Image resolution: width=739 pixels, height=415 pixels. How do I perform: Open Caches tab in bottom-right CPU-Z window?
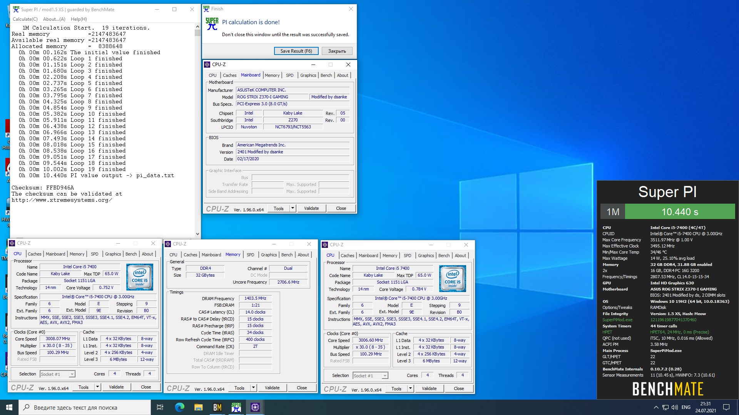pos(347,256)
